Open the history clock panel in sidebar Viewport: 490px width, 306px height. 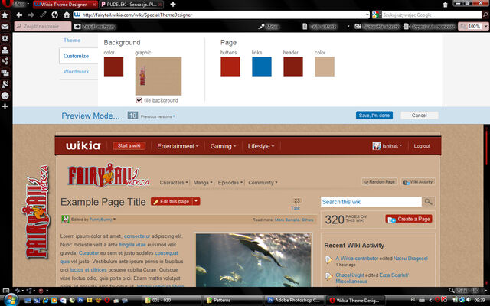[5, 96]
